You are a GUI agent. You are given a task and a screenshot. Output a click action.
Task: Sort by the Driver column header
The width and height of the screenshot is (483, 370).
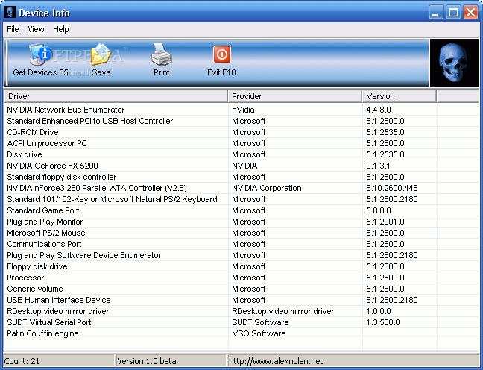(116, 96)
